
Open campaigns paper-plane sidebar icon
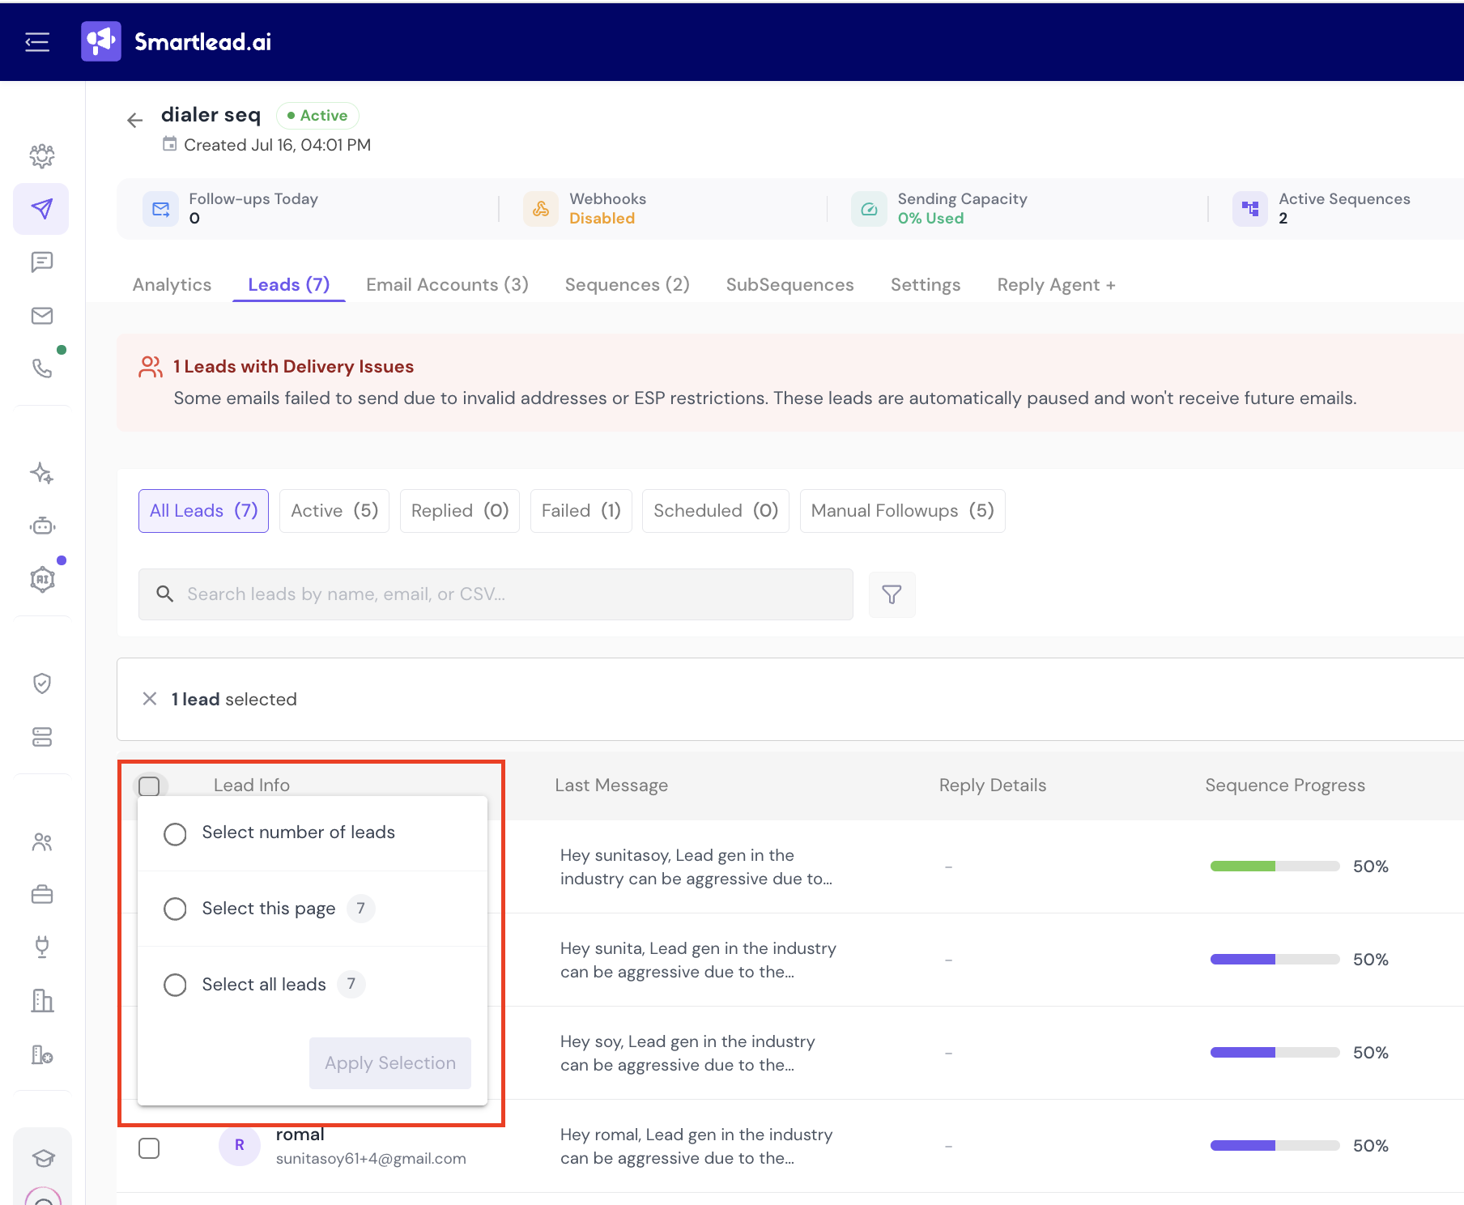(x=41, y=209)
